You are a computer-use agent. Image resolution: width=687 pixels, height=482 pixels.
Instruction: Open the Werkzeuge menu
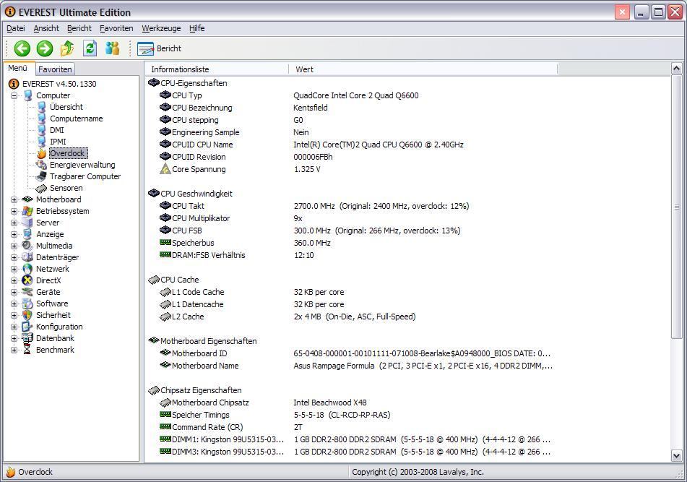161,28
